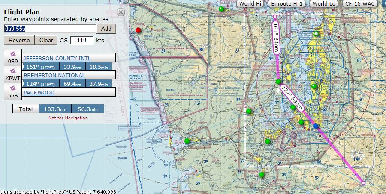Click the route start waypoint circle at top
This screenshot has height=194, width=386.
tap(275, 17)
